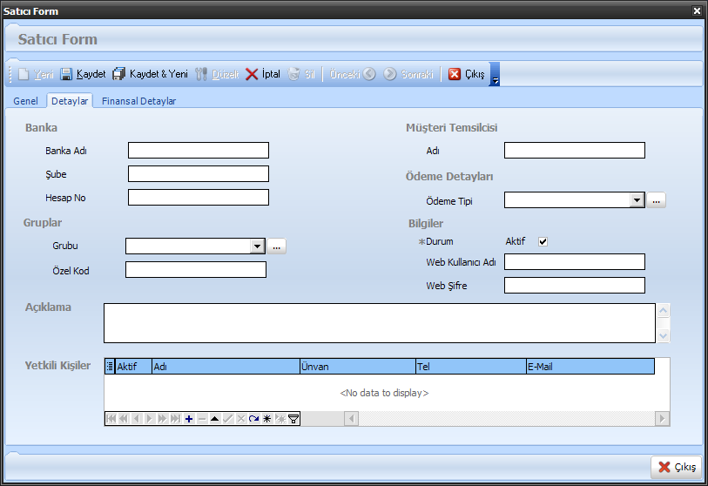
Task: Click the red Çıkış toolbar icon
Action: click(455, 74)
